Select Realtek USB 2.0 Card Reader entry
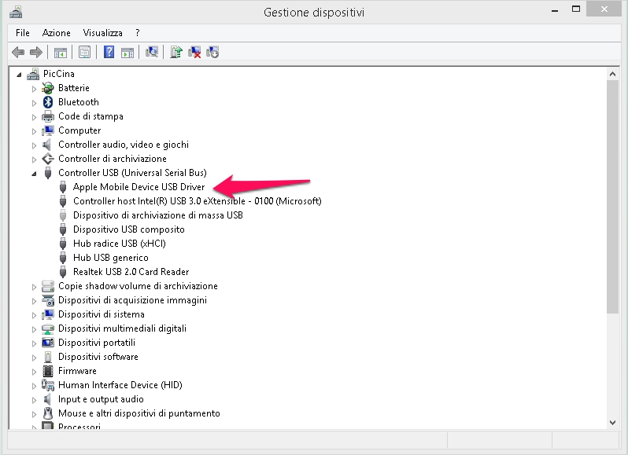 [131, 272]
